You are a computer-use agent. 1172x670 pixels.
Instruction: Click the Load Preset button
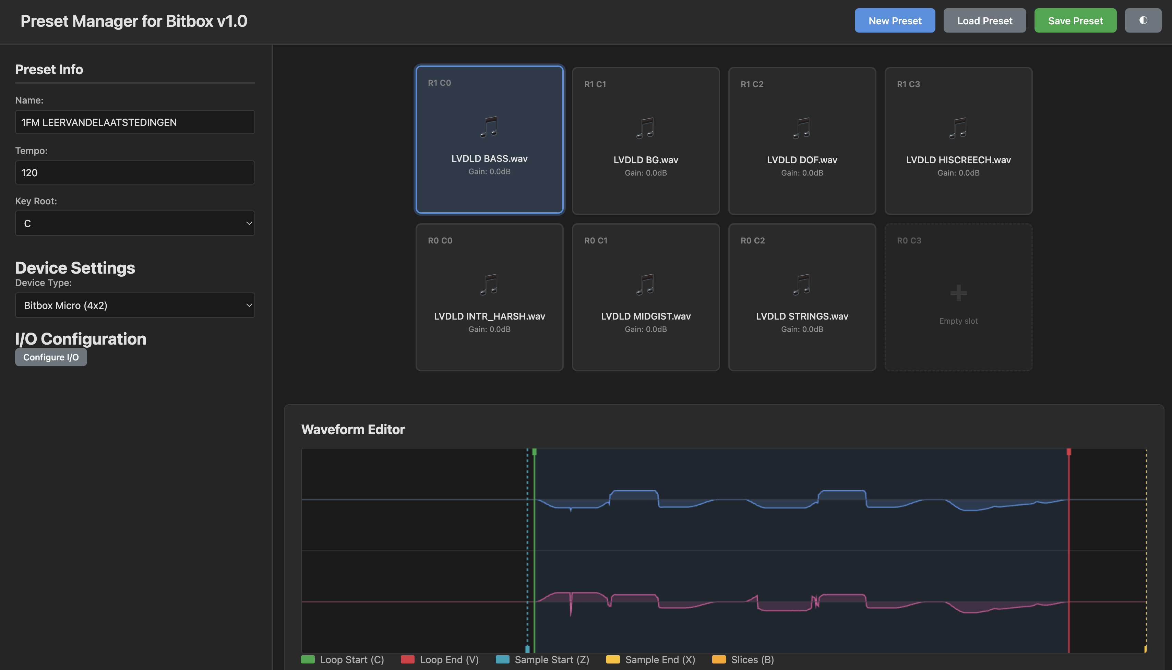984,21
